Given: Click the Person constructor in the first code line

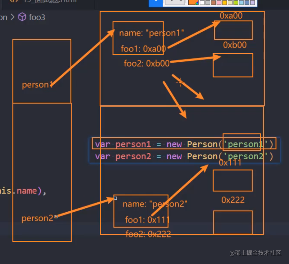Looking at the screenshot, I should point(202,144).
